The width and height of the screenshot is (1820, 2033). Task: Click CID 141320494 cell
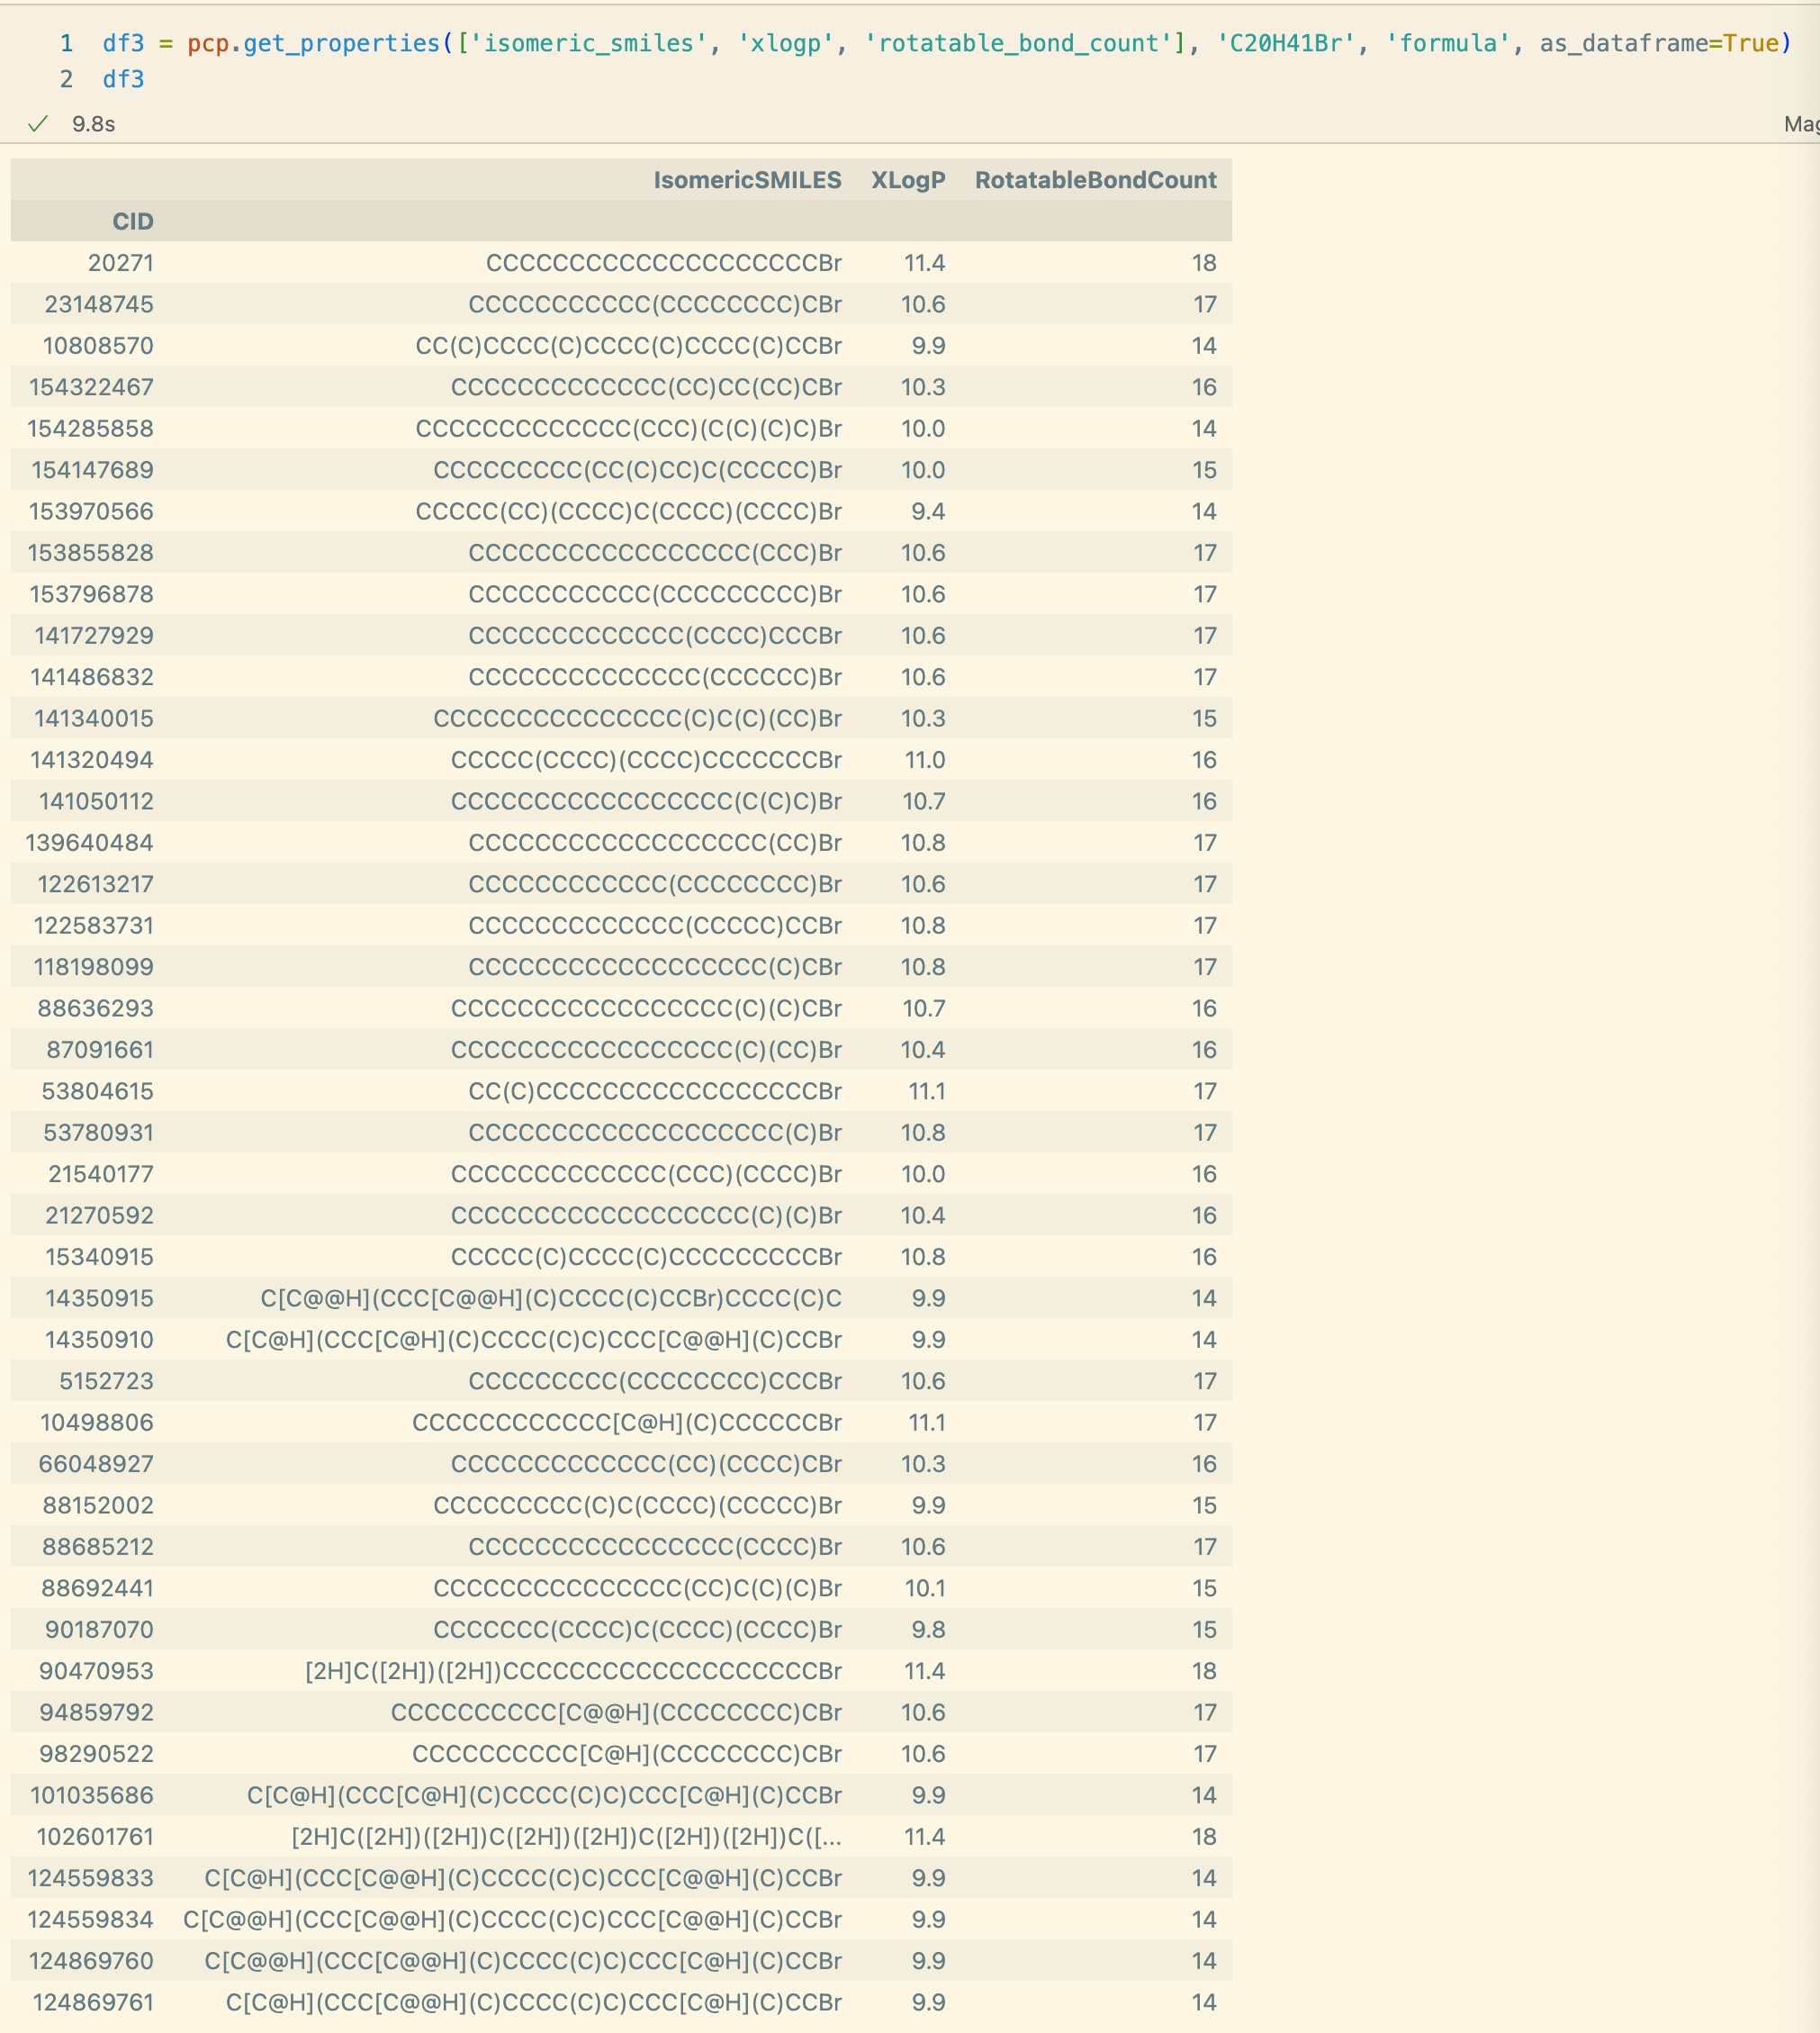[x=92, y=761]
